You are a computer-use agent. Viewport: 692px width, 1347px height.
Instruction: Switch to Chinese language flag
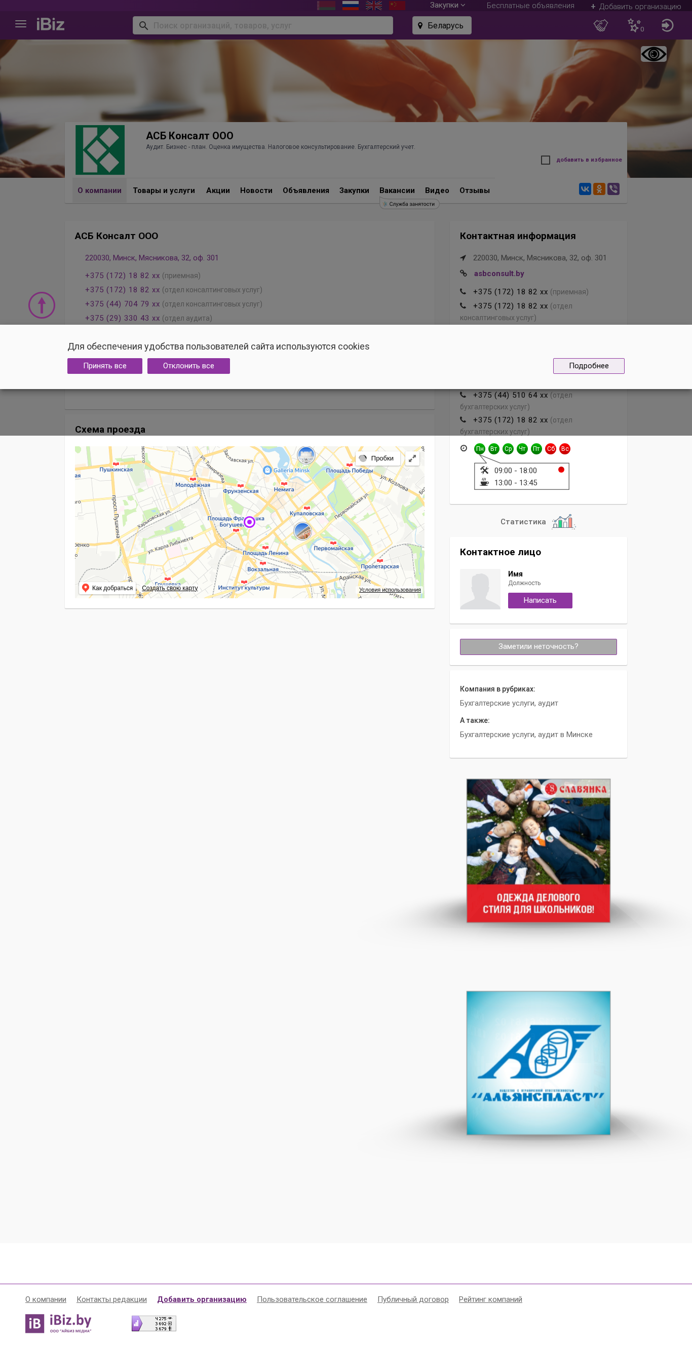pyautogui.click(x=397, y=6)
